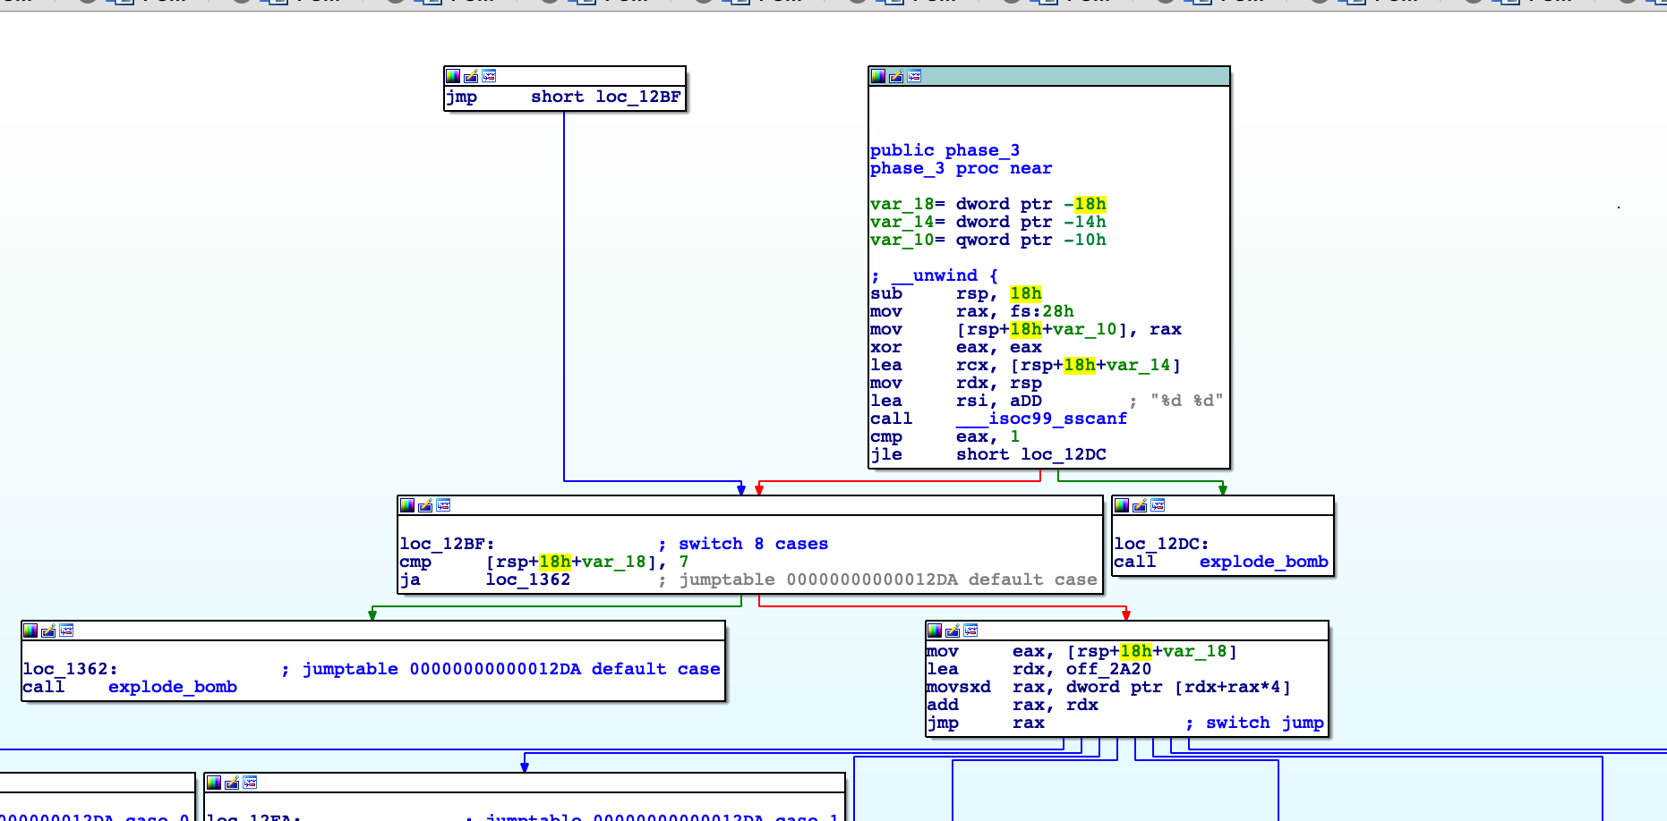Click the ___isoc99_sscanf call target

(1041, 419)
